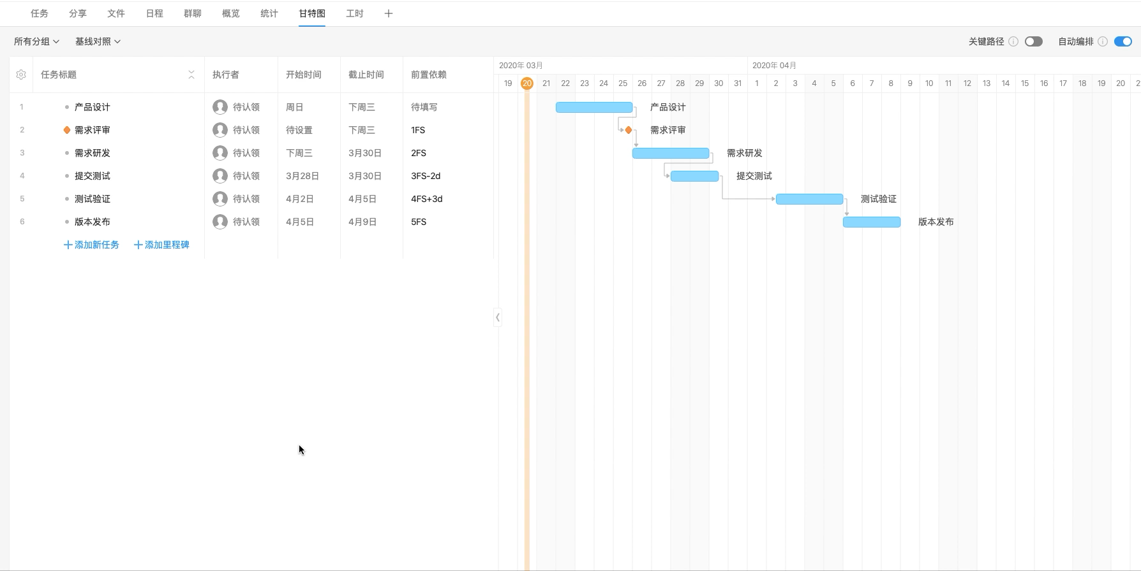The image size is (1141, 571).
Task: Open the table settings gear icon
Action: [21, 75]
